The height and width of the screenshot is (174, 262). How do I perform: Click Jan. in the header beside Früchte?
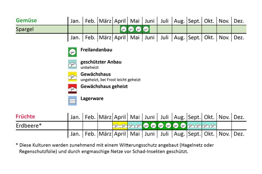(x=75, y=117)
